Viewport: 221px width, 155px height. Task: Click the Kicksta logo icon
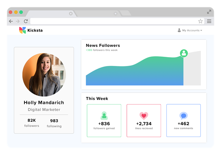(23, 30)
